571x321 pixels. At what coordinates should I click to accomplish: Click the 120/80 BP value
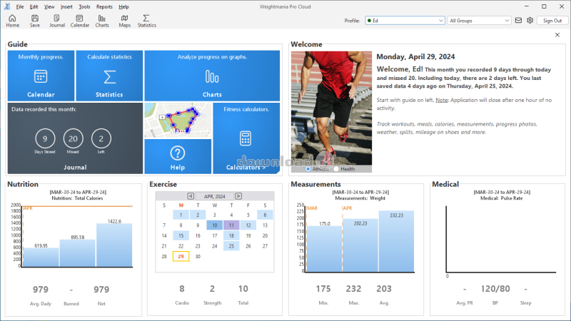pos(495,289)
